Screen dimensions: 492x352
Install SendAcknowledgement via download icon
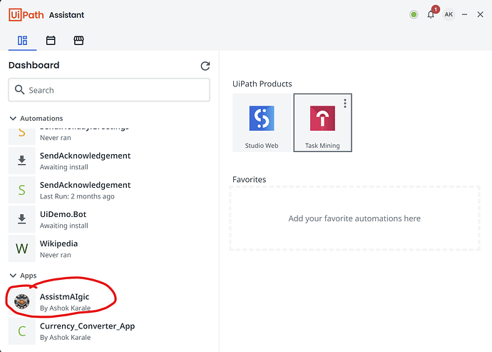[x=22, y=161]
